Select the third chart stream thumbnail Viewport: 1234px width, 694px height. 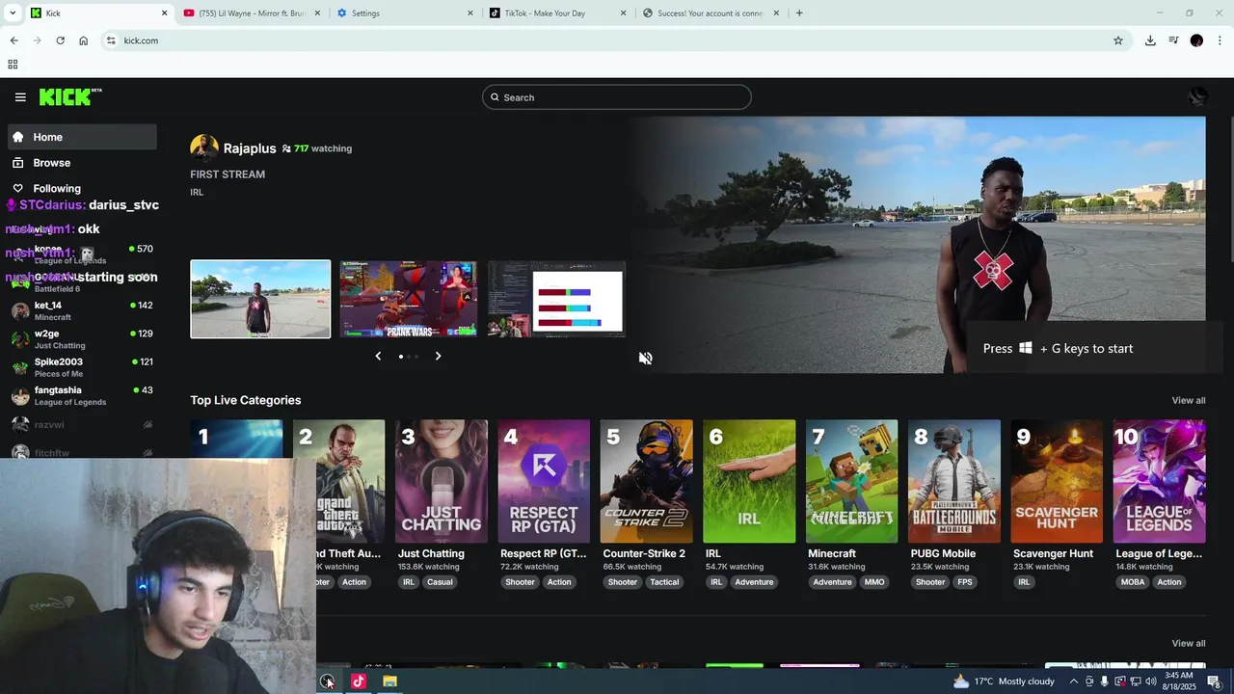pos(557,300)
